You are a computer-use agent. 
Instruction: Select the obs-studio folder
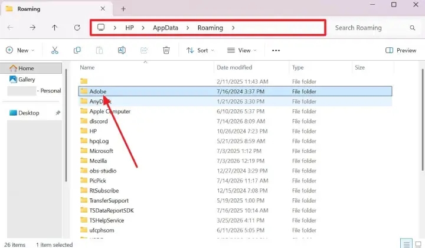tap(235, 171)
